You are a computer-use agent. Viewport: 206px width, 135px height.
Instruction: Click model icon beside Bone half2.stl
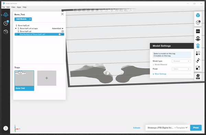click(16, 25)
